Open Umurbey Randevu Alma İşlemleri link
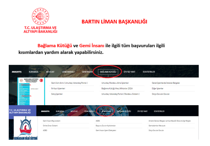This screenshot has height=146, width=210. point(115,83)
